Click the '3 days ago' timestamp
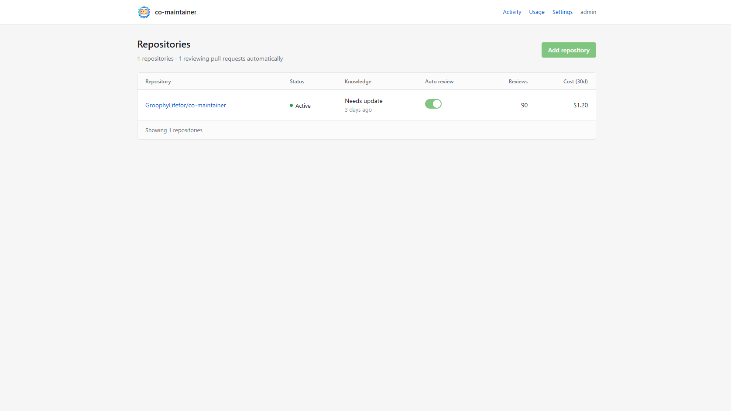The image size is (731, 411). pyautogui.click(x=358, y=110)
